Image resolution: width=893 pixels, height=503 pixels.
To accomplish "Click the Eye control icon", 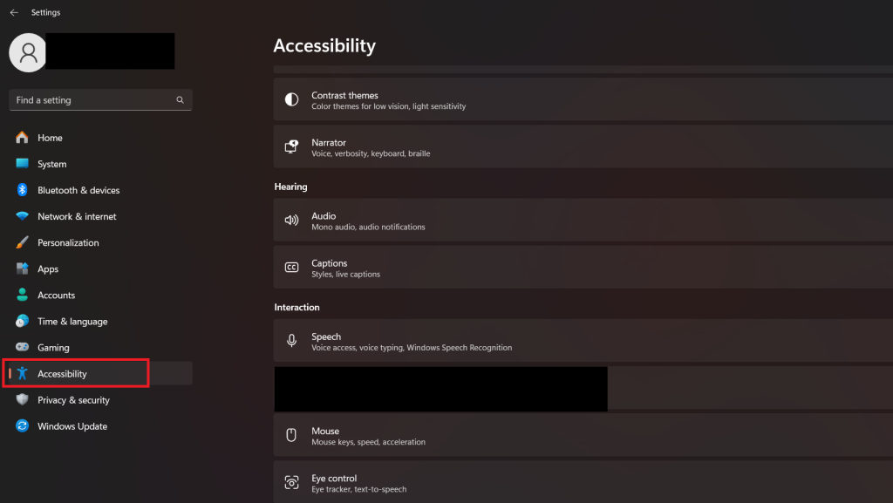I will pyautogui.click(x=292, y=483).
